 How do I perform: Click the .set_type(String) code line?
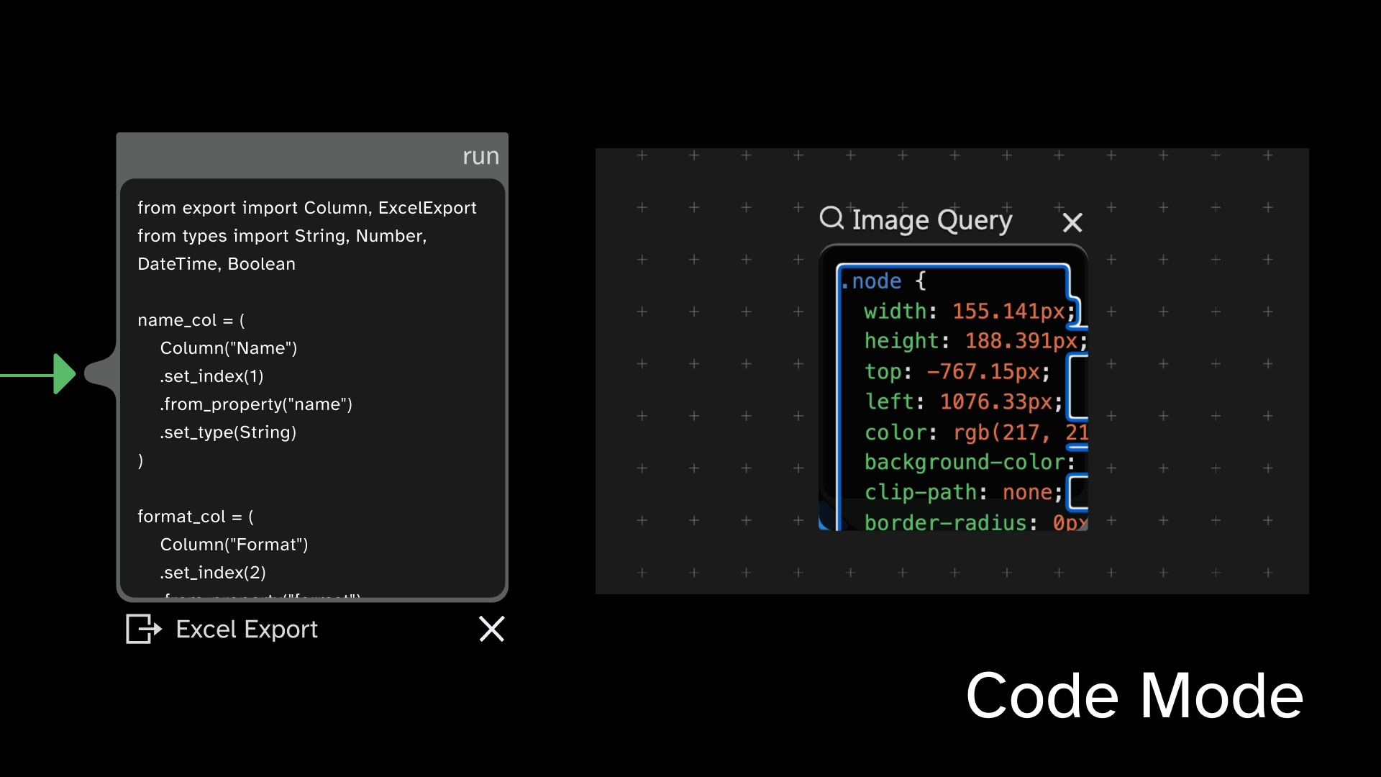[x=228, y=432]
